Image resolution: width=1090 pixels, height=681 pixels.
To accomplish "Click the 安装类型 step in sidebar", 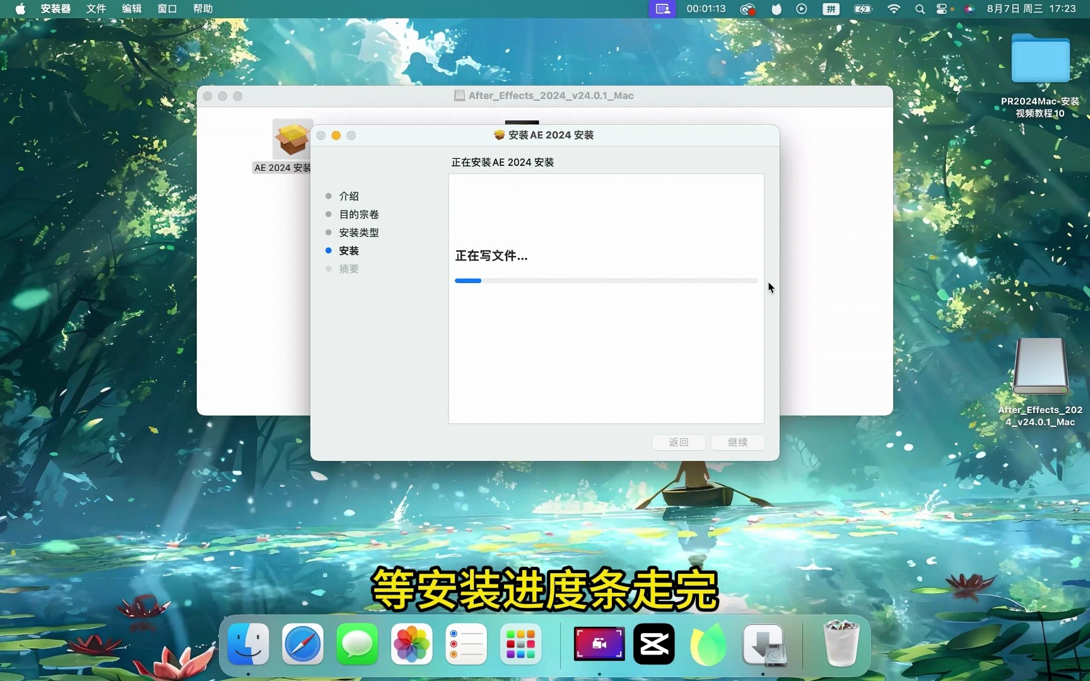I will pos(359,233).
